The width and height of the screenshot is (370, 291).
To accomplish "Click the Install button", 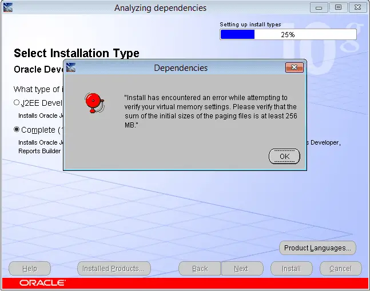I will pos(292,268).
